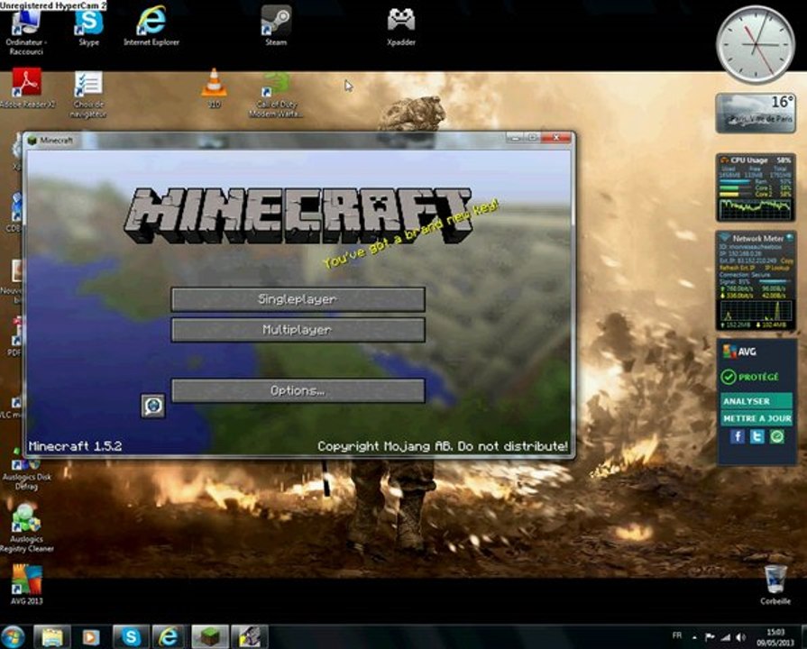Click the globe language button in Minecraft
The height and width of the screenshot is (649, 807).
pos(153,406)
